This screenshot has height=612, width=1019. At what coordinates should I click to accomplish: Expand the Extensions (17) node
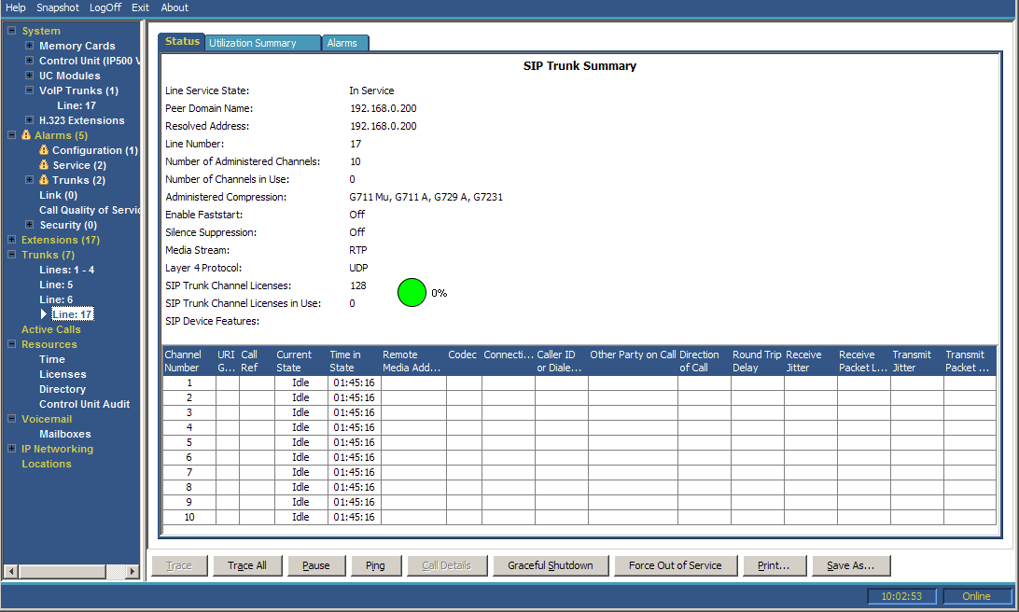pos(12,240)
